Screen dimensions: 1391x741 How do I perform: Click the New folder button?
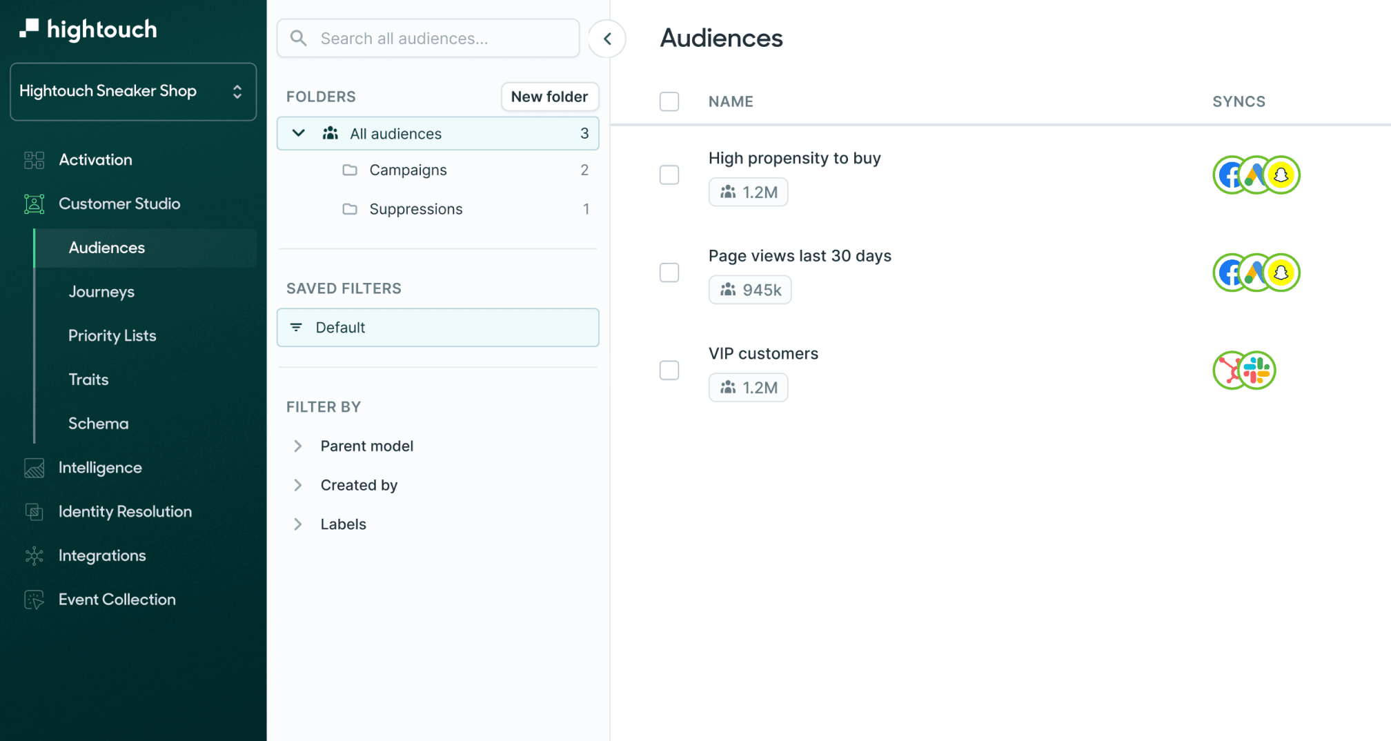click(x=549, y=97)
